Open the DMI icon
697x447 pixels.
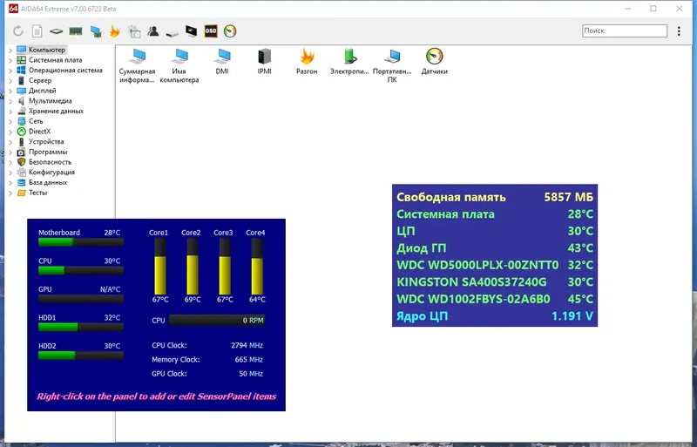[222, 61]
